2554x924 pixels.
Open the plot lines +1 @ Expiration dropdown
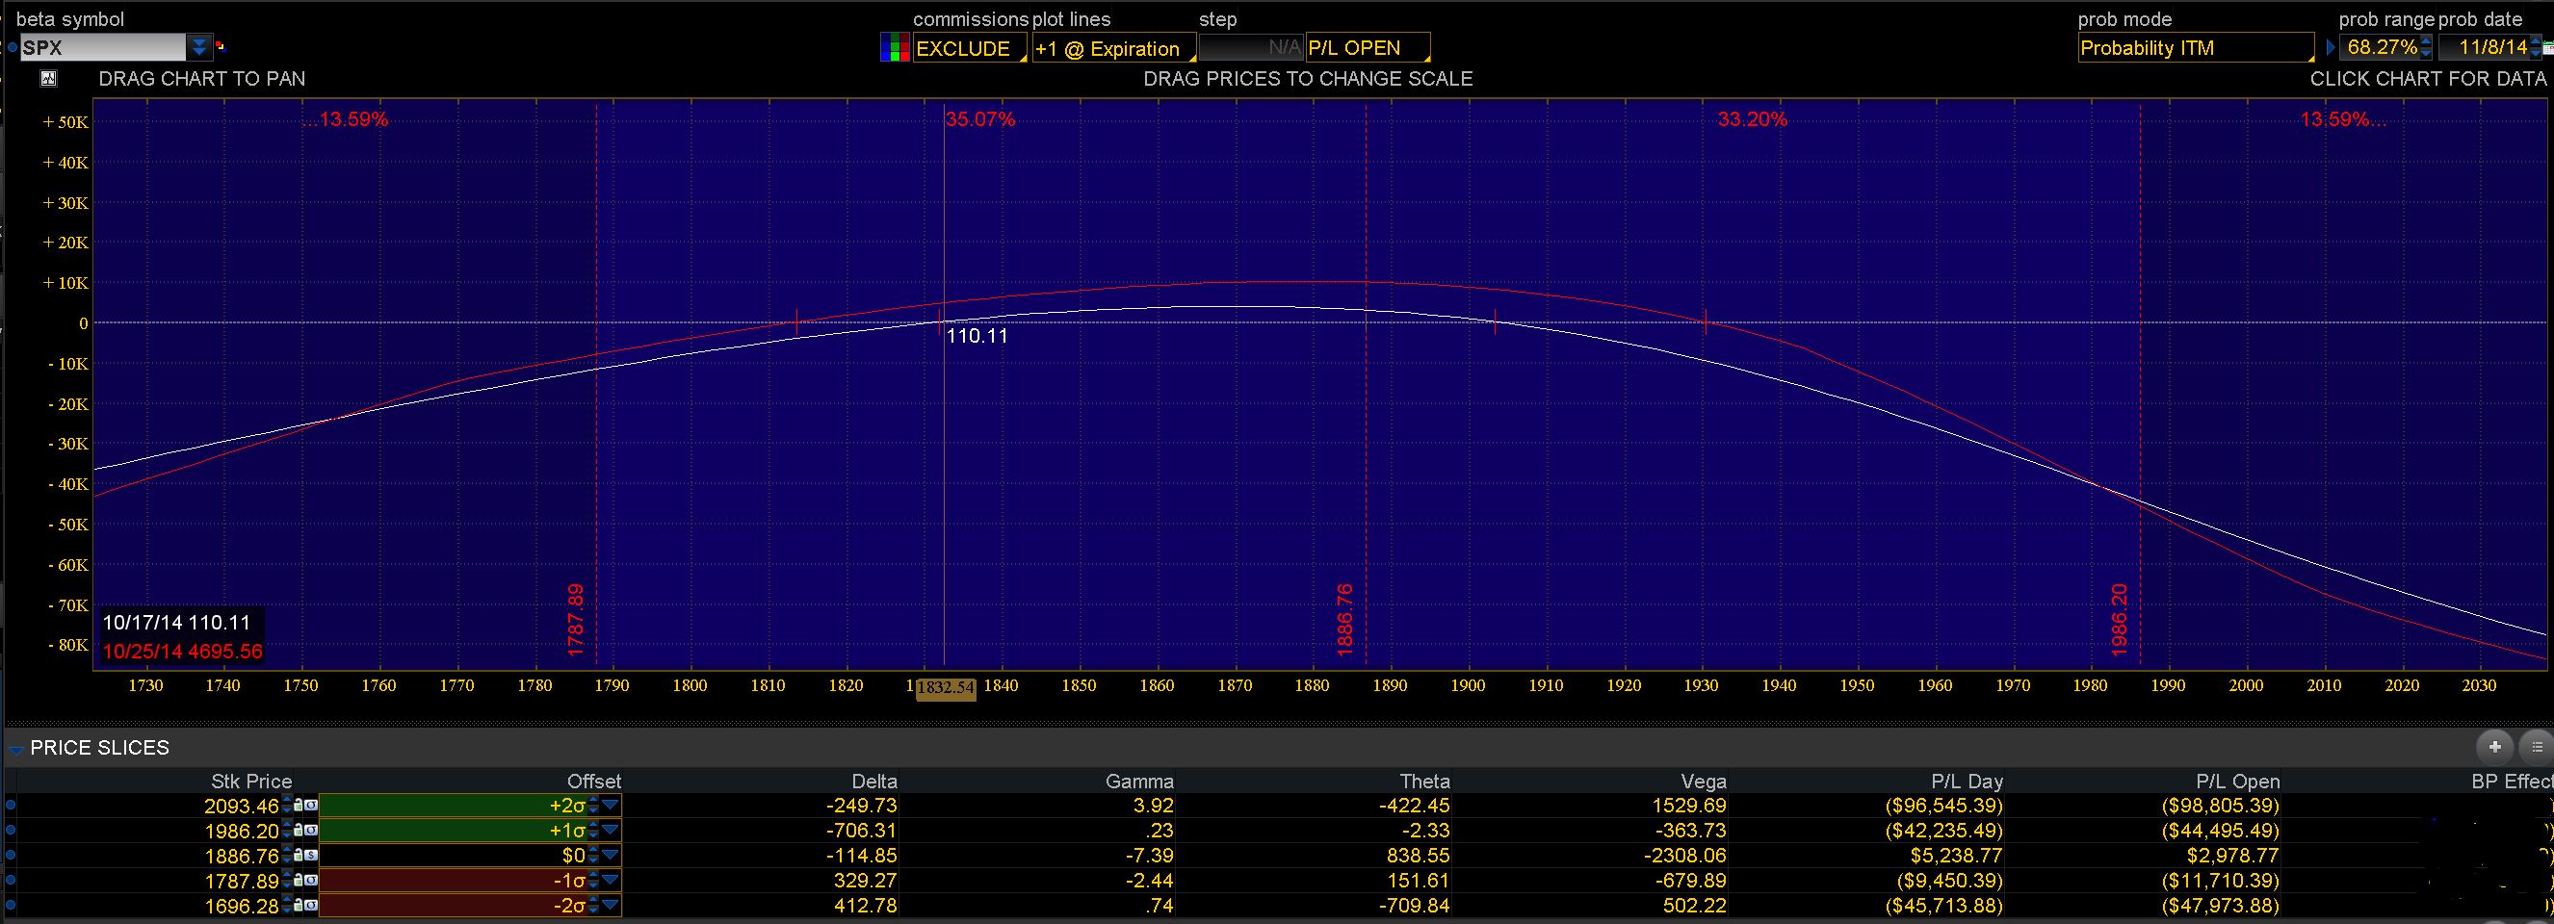1113,47
